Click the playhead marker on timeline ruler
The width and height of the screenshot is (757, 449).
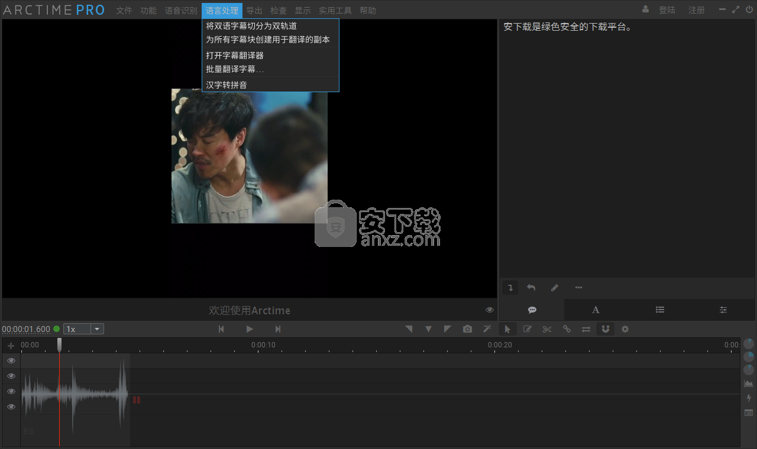click(59, 344)
